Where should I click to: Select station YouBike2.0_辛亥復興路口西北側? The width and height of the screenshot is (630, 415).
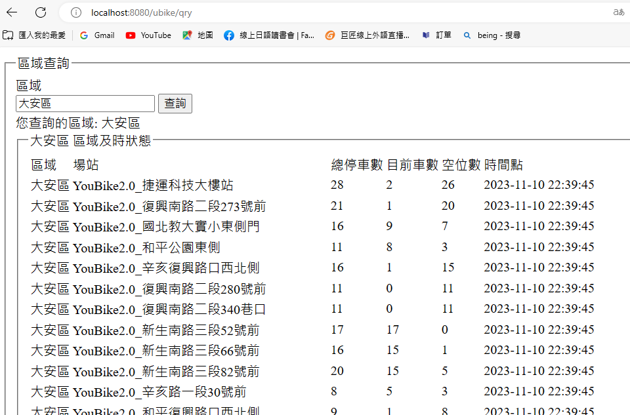click(x=166, y=268)
